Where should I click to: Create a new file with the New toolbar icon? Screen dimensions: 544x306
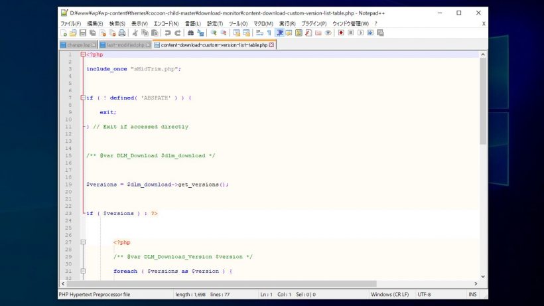click(x=64, y=33)
